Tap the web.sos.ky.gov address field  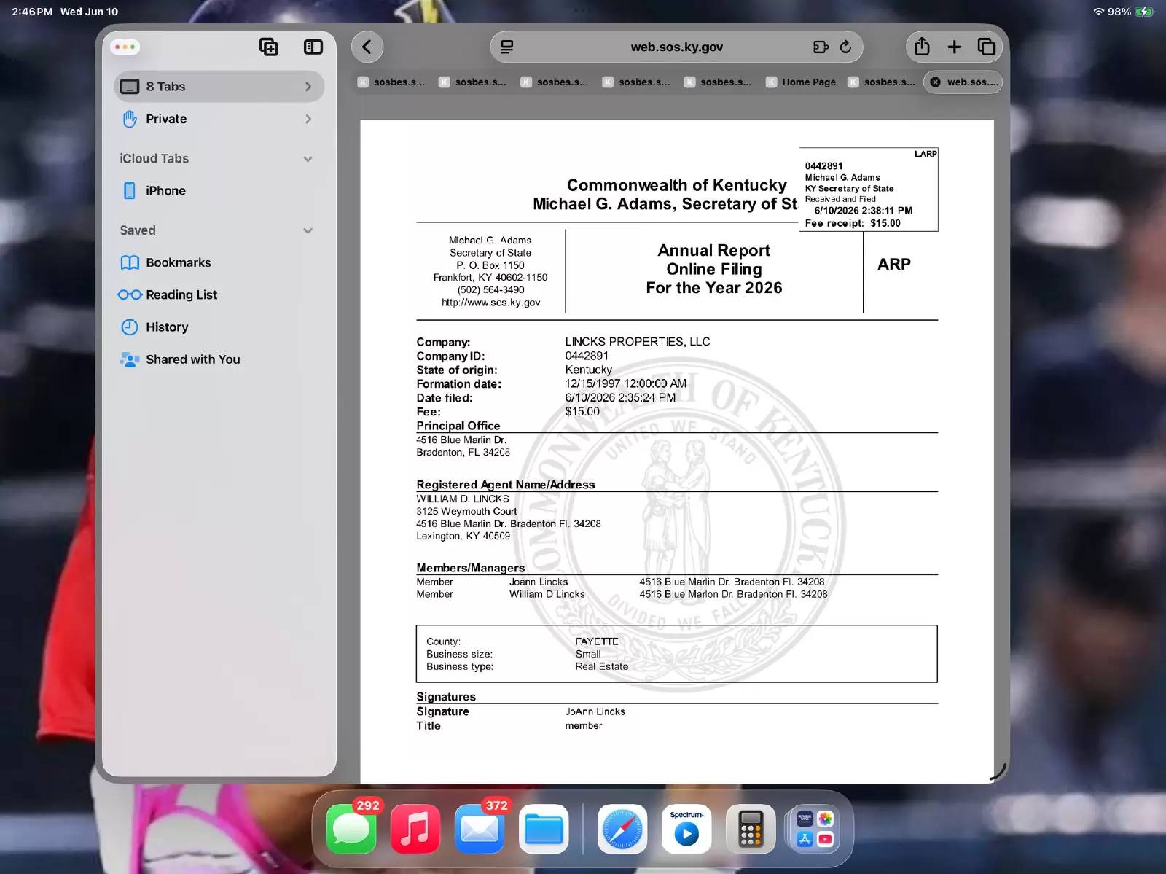point(676,47)
